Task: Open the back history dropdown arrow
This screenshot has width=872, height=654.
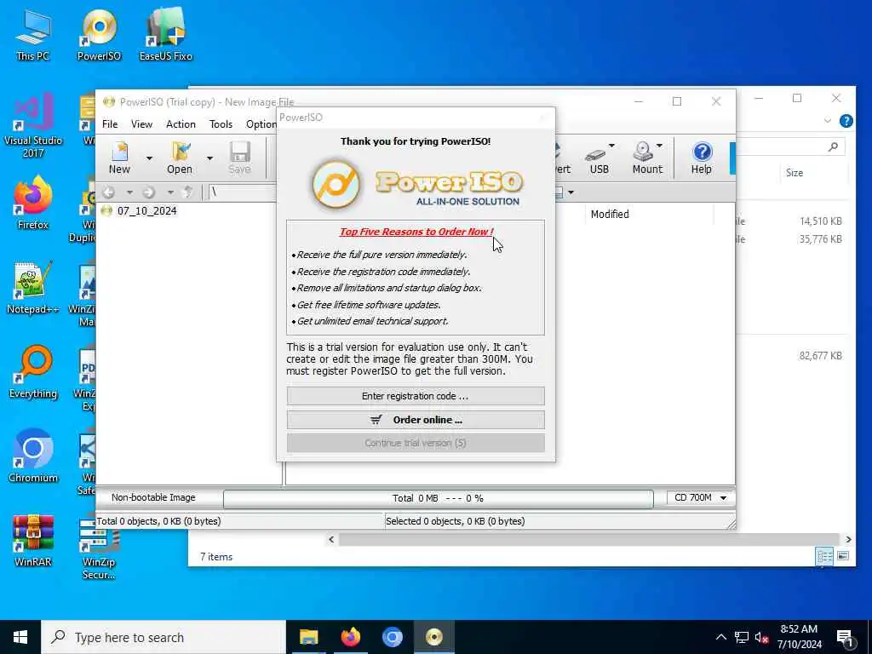Action: point(129,192)
